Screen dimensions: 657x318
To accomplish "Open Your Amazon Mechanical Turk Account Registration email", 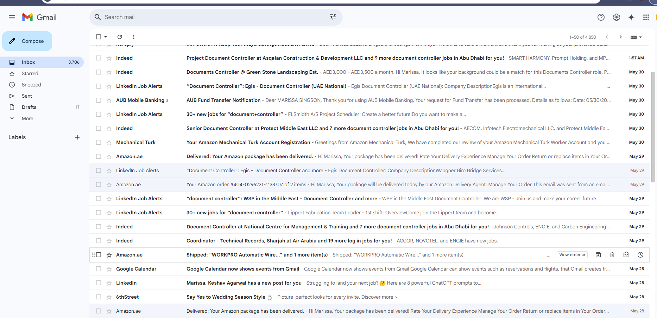I will [369, 142].
